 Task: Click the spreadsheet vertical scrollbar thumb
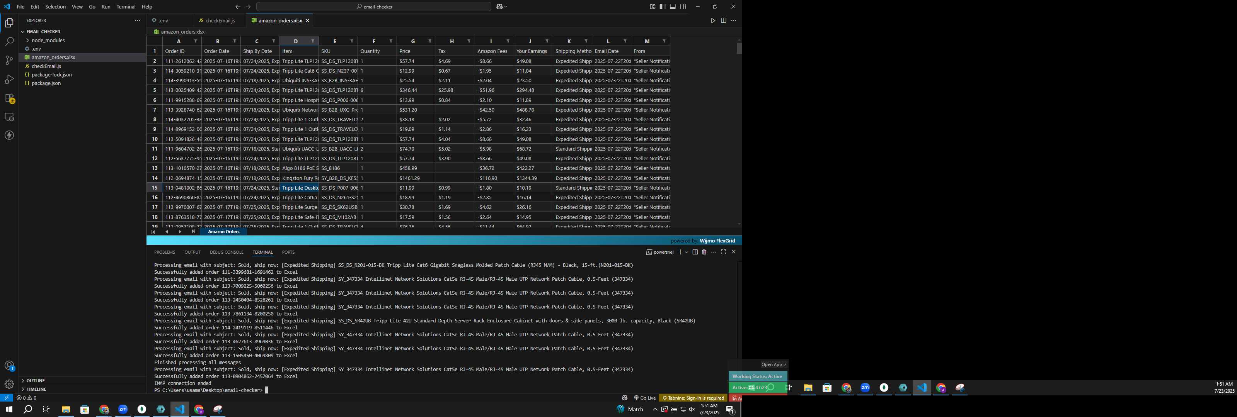(x=739, y=49)
